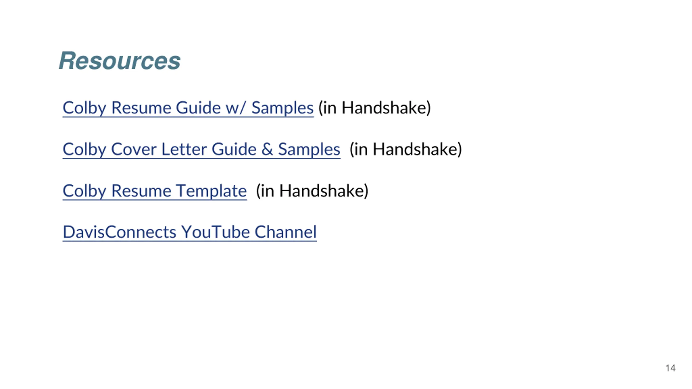Viewport: 692px width, 389px height.
Task: Click "(in Handshake)" after the Resume Guide link
Action: point(375,108)
